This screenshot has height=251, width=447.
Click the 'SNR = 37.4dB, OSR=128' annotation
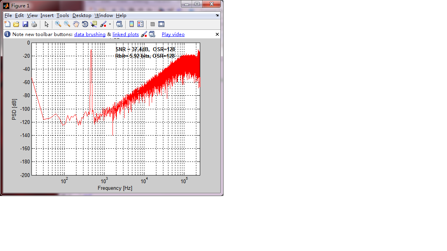tap(145, 49)
